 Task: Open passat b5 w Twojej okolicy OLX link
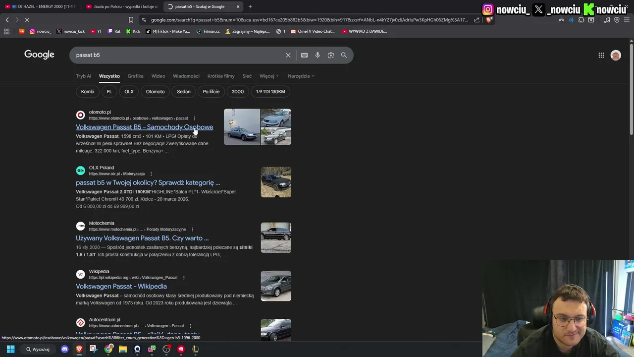tap(148, 183)
